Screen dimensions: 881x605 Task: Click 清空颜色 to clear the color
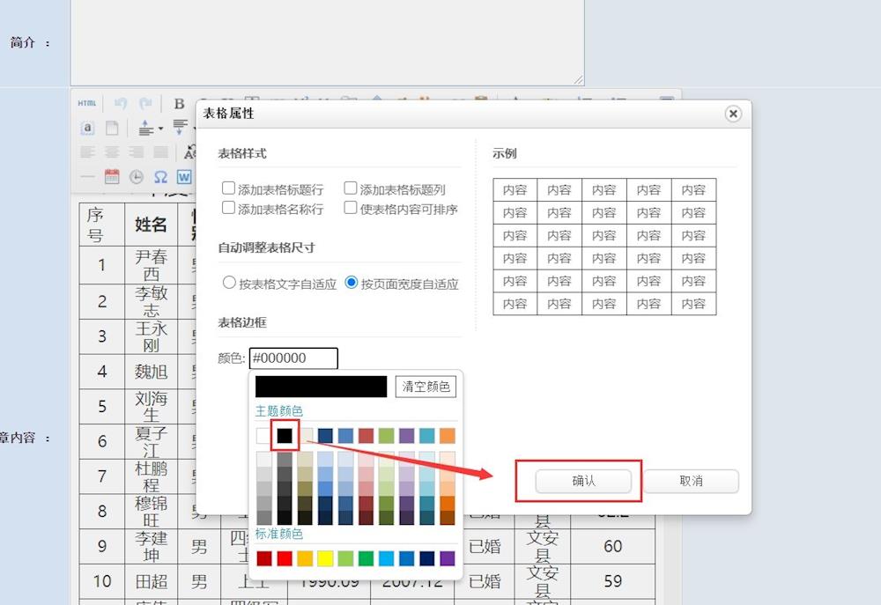pyautogui.click(x=426, y=387)
